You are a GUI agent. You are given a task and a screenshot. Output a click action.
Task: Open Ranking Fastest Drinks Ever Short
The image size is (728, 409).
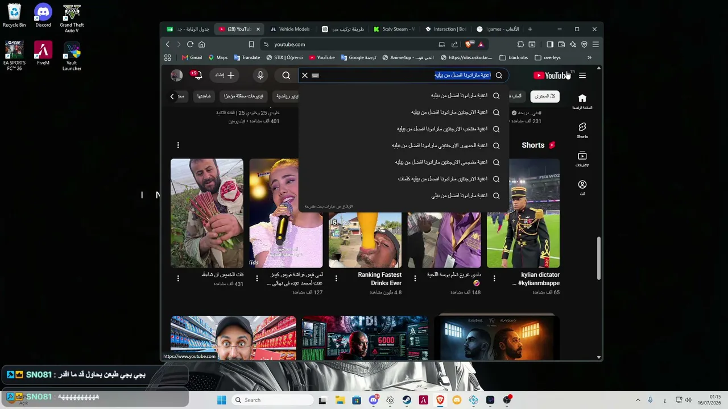coord(365,240)
